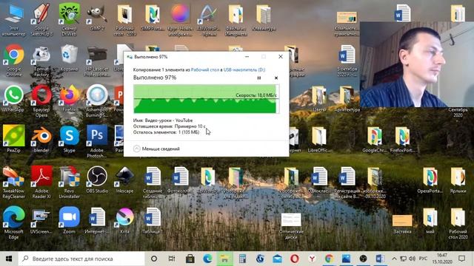Open Этот компьютер desktop icon
Screen dimensions: 474x266
coord(13,20)
